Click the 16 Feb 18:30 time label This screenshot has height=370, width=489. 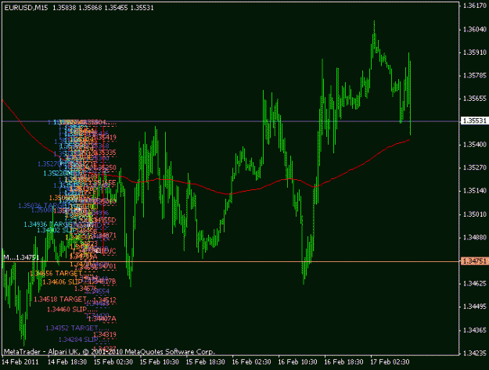coord(343,362)
